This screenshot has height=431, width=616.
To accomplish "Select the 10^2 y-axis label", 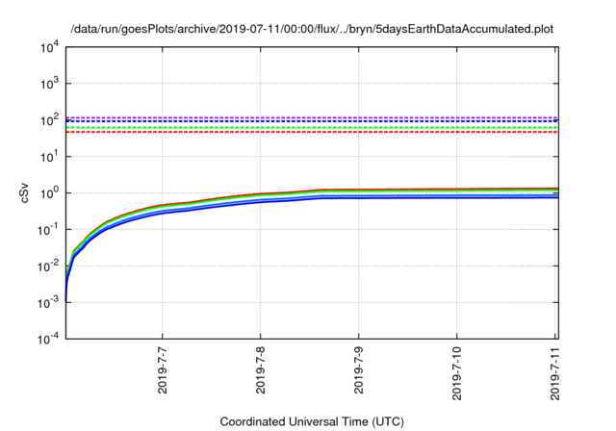I will tap(50, 120).
